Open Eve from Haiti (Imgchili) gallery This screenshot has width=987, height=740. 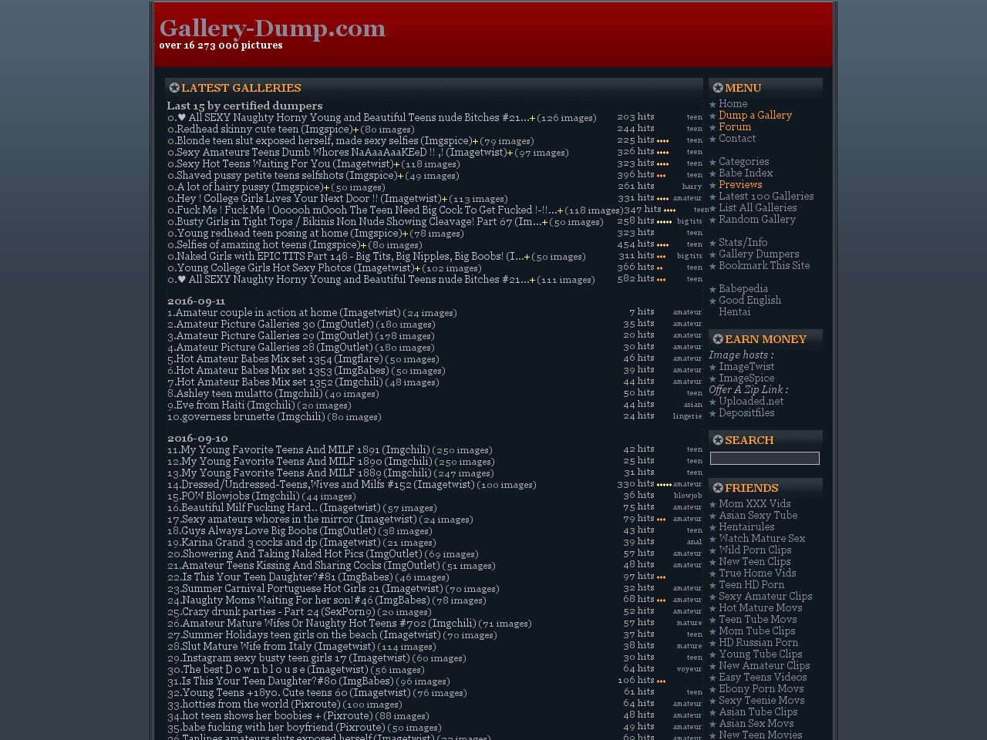[x=235, y=405]
